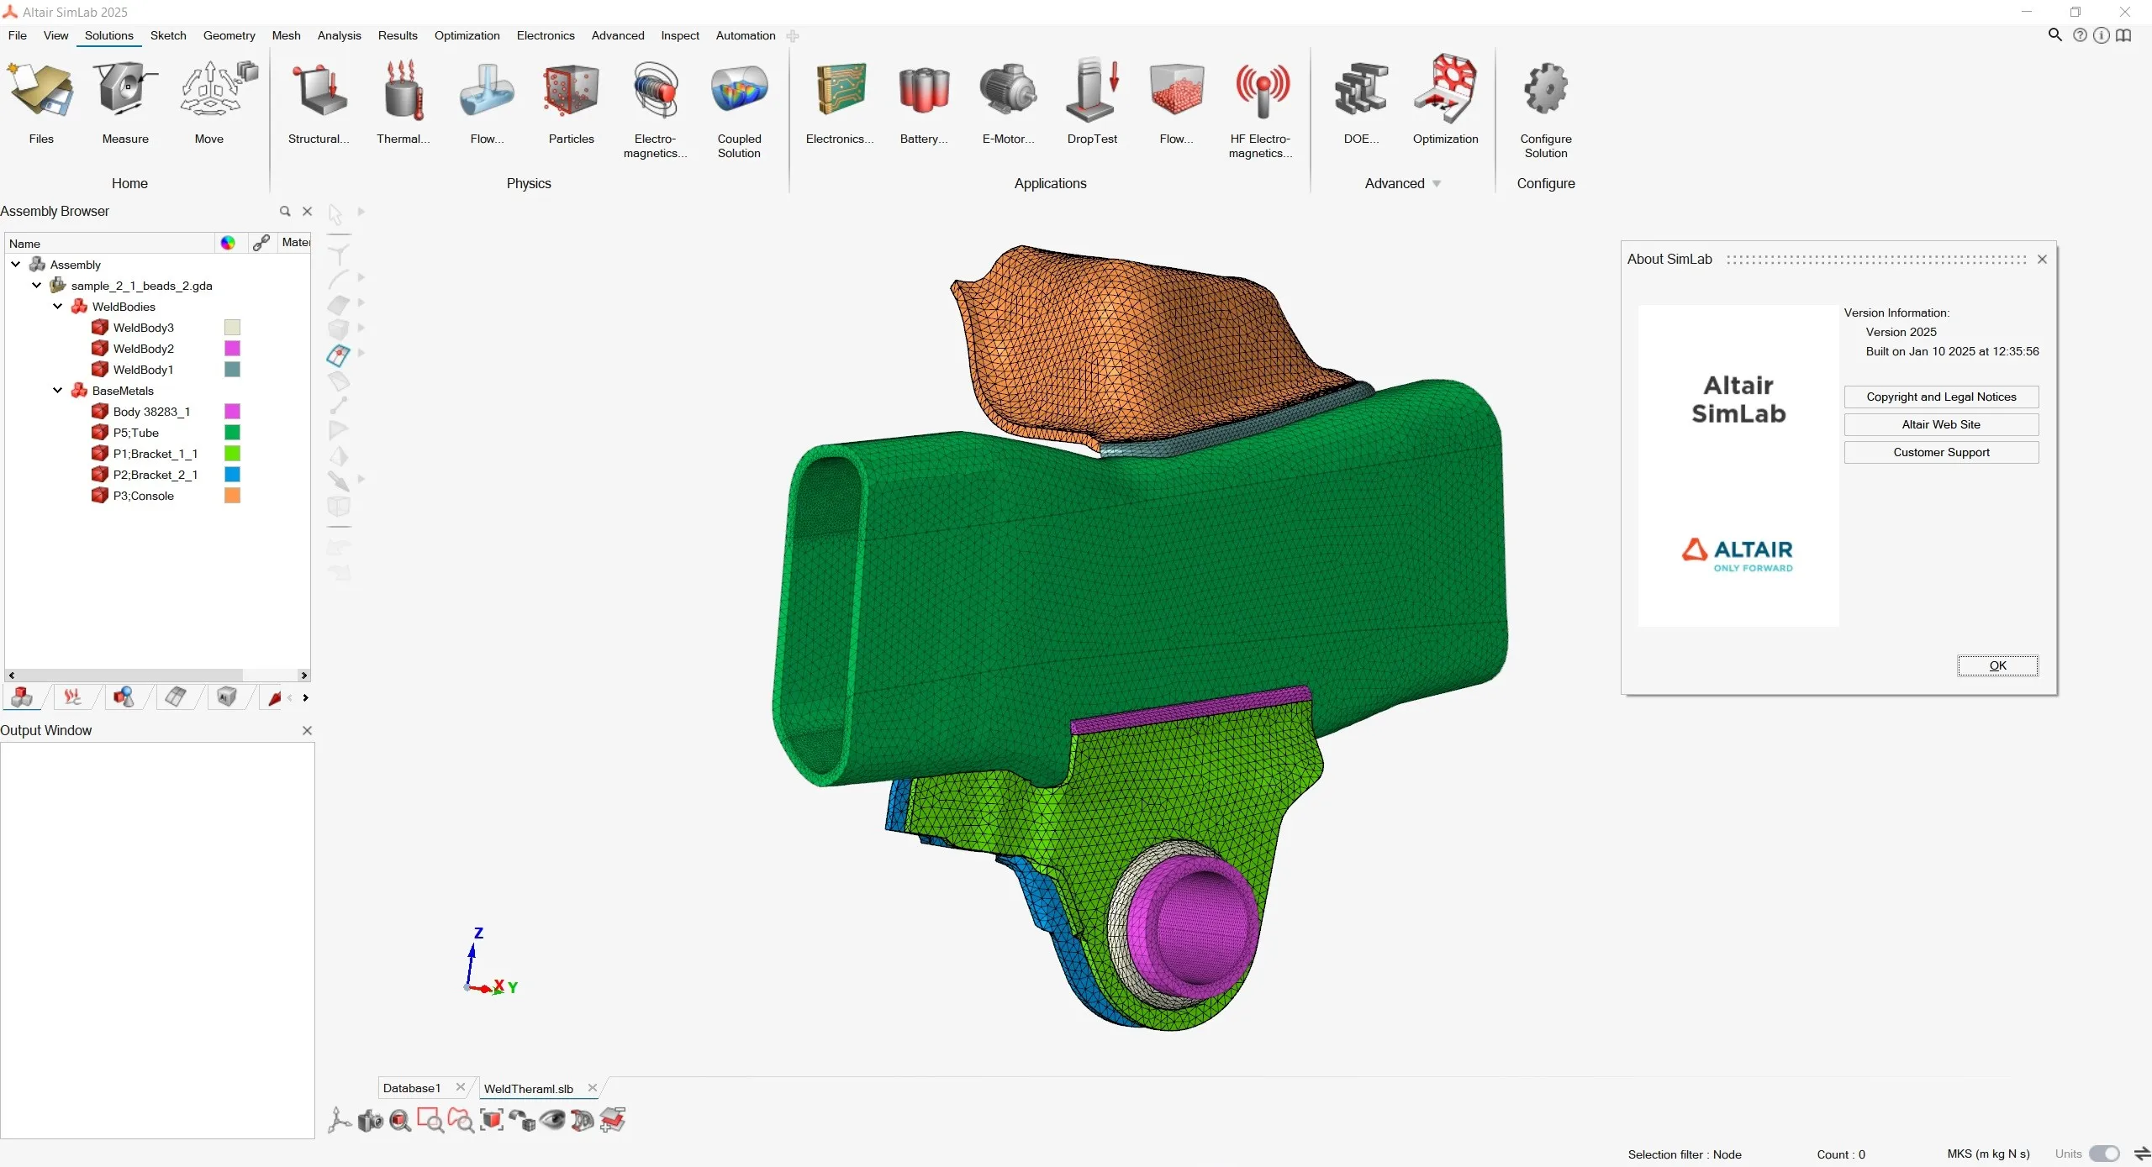Select the Measure tool
Viewport: 2152px width, 1167px height.
click(x=125, y=101)
